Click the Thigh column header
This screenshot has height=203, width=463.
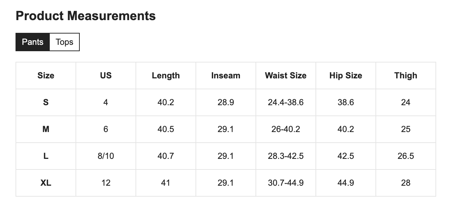(x=406, y=76)
